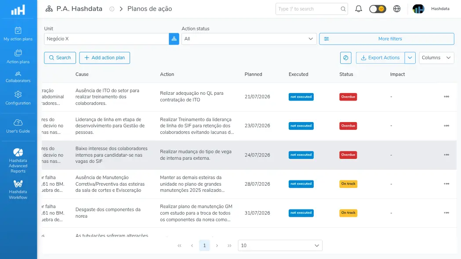461x259 pixels.
Task: Select Collaborators in the sidebar
Action: click(x=18, y=77)
